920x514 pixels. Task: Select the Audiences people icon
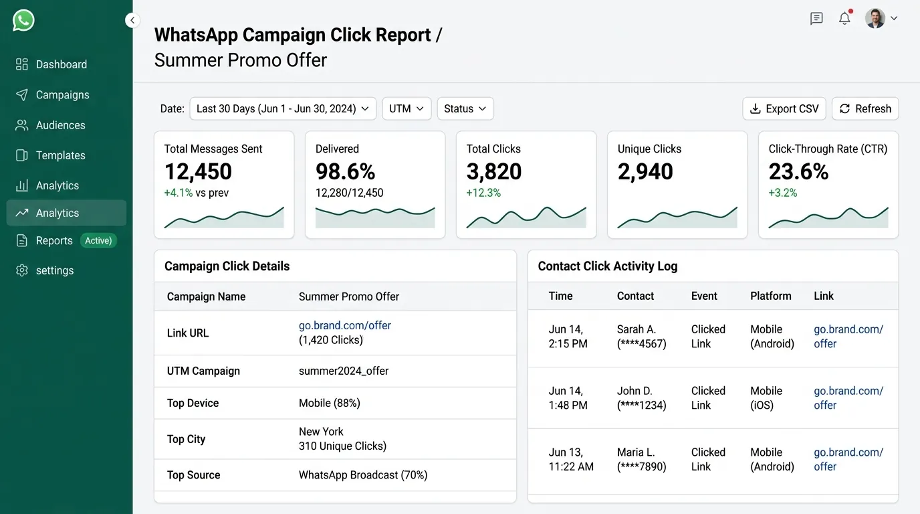(x=22, y=125)
